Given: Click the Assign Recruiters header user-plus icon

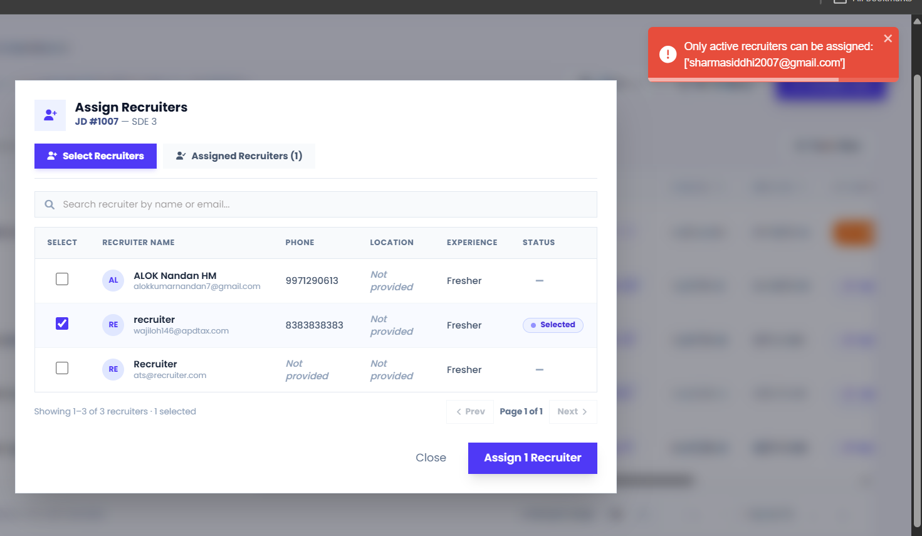Looking at the screenshot, I should pyautogui.click(x=50, y=115).
